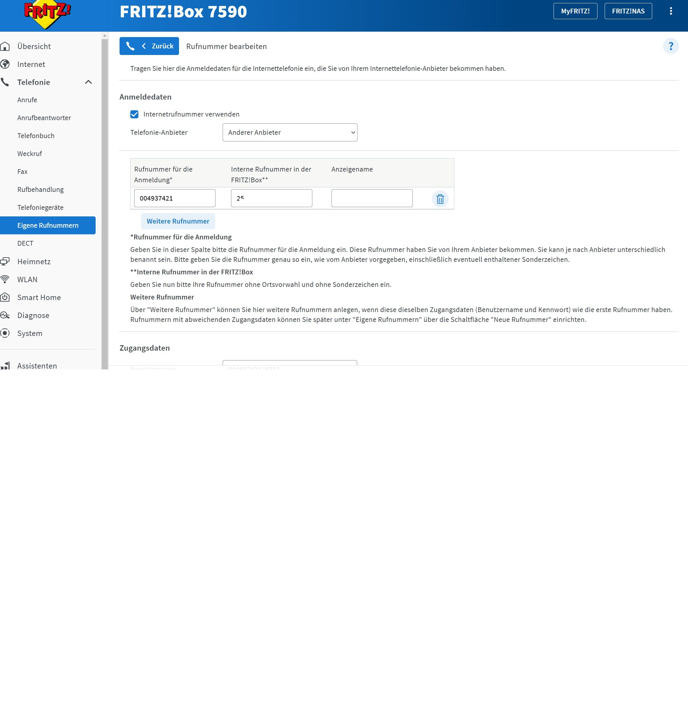Open the Telefonie-Anbieter dropdown
Screen dimensions: 688x723
pos(289,132)
